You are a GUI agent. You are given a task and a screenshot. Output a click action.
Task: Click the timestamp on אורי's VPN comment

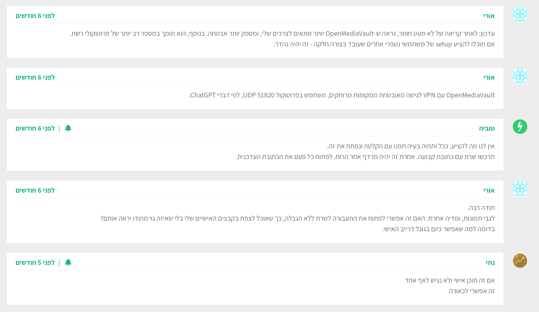tap(35, 78)
